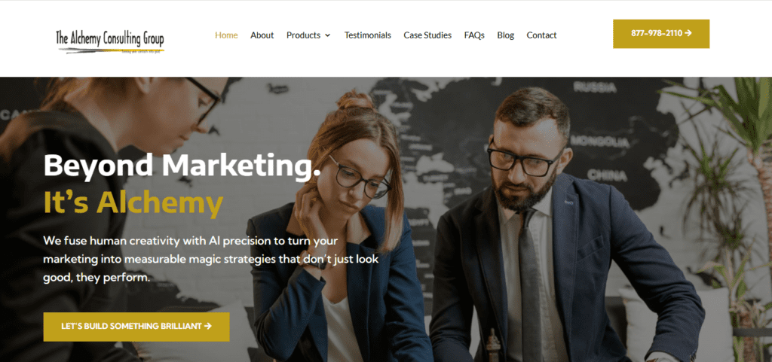
Task: Go to the Contact page
Action: click(x=541, y=35)
